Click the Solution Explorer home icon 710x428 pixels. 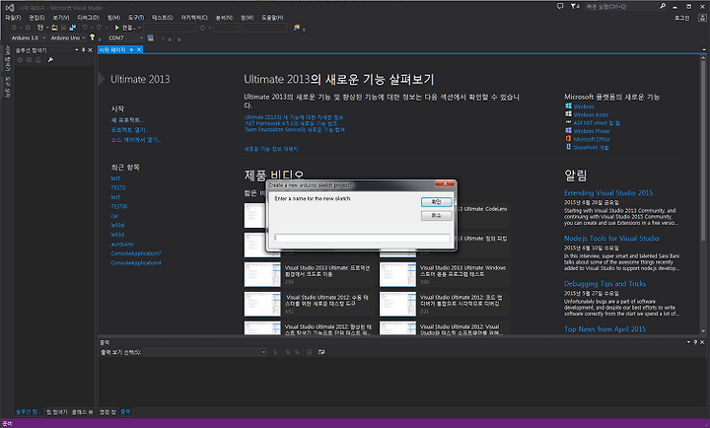[38, 60]
